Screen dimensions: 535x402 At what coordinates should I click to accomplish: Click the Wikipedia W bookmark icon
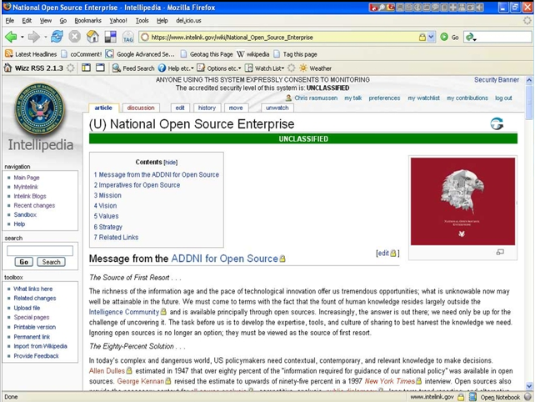point(241,54)
